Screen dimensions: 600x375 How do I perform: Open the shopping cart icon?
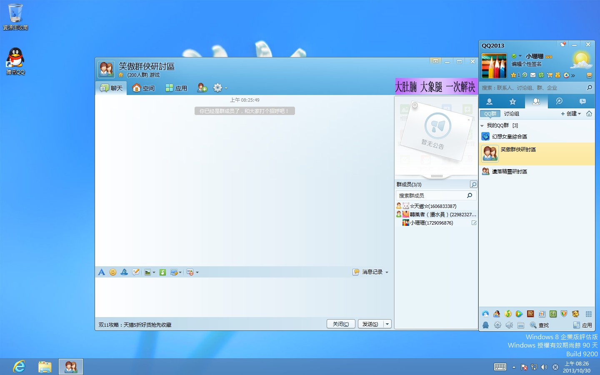(550, 75)
